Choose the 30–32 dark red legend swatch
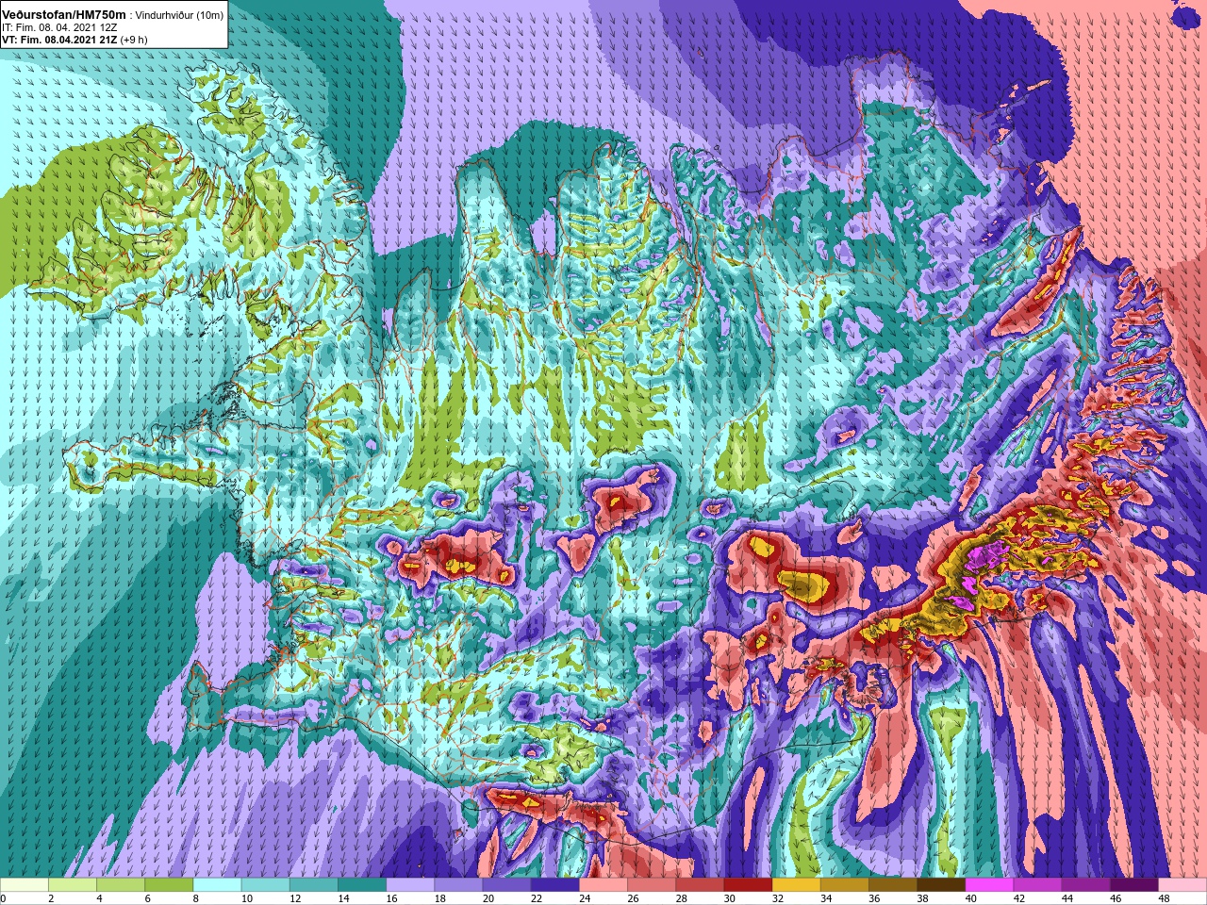The height and width of the screenshot is (905, 1207). [747, 885]
